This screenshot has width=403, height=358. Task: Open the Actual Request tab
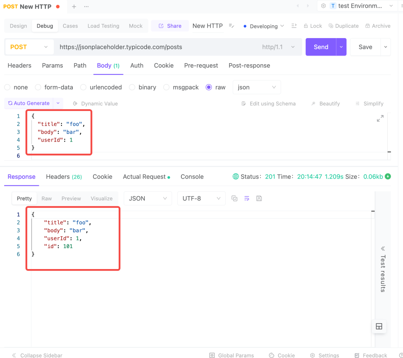coord(146,176)
